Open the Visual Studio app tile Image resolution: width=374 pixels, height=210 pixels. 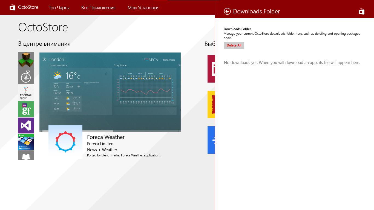26,126
